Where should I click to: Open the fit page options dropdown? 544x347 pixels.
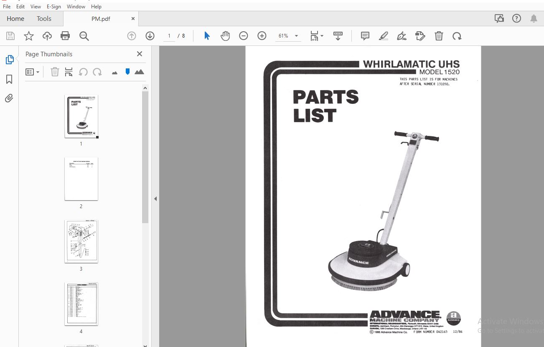[317, 36]
